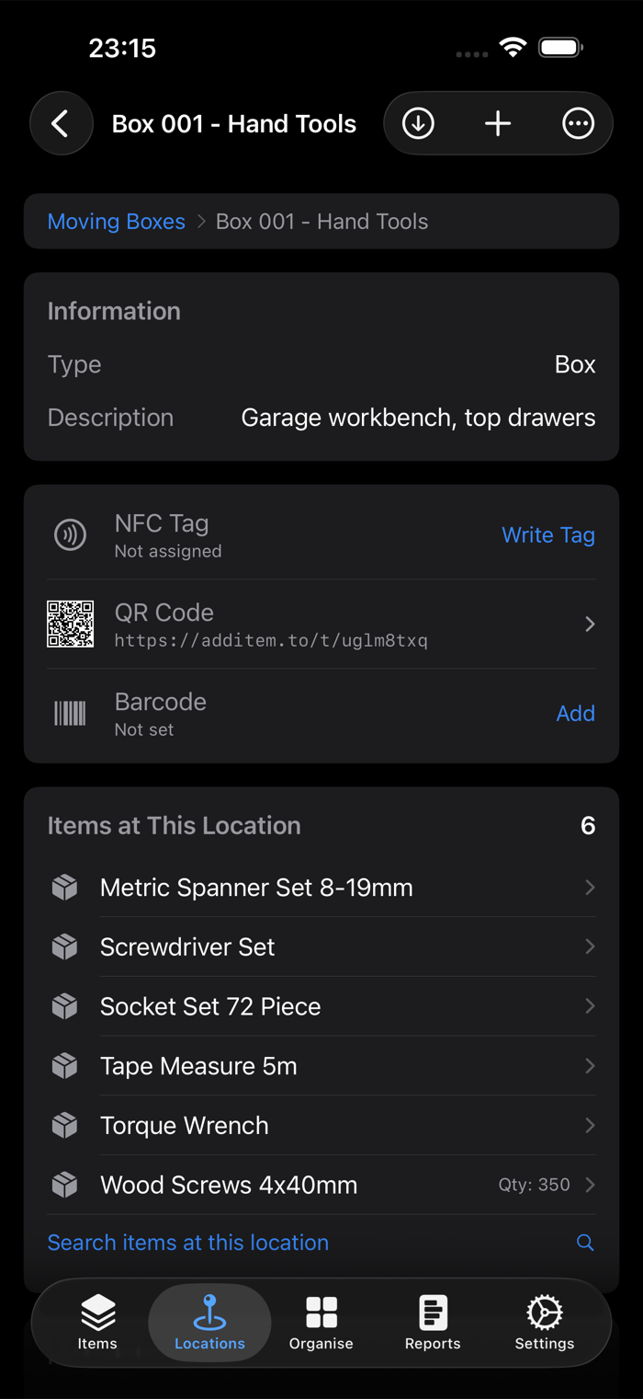Open the Reports tab

pos(433,1323)
